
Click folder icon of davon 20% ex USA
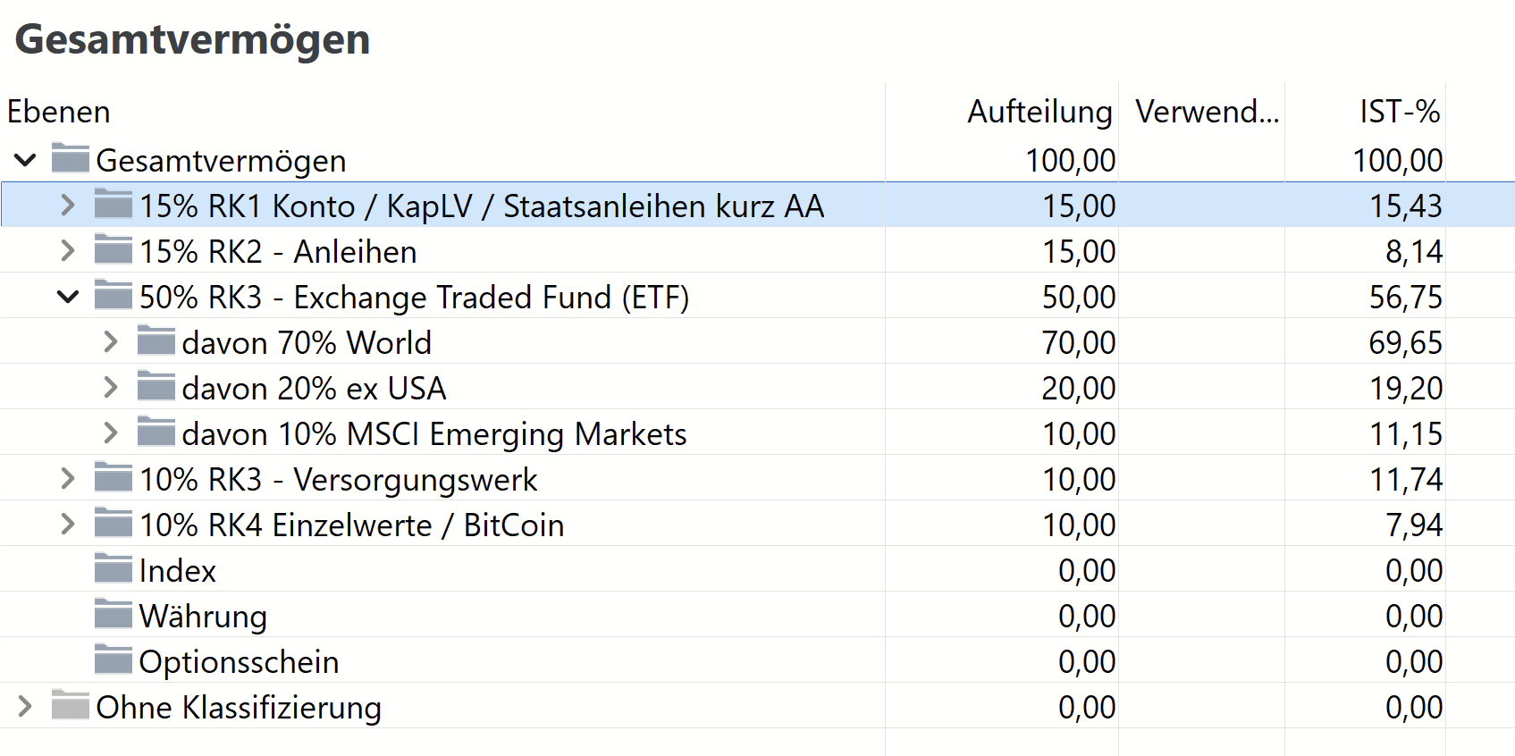(156, 387)
